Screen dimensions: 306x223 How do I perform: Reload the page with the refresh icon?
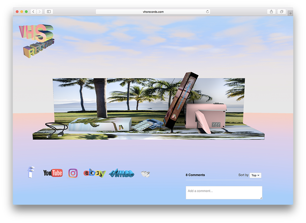pos(207,12)
